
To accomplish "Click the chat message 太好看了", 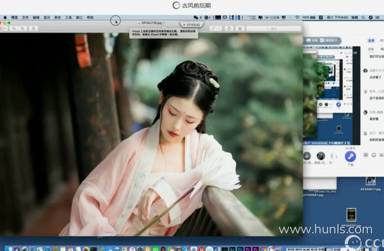I will coord(375,77).
